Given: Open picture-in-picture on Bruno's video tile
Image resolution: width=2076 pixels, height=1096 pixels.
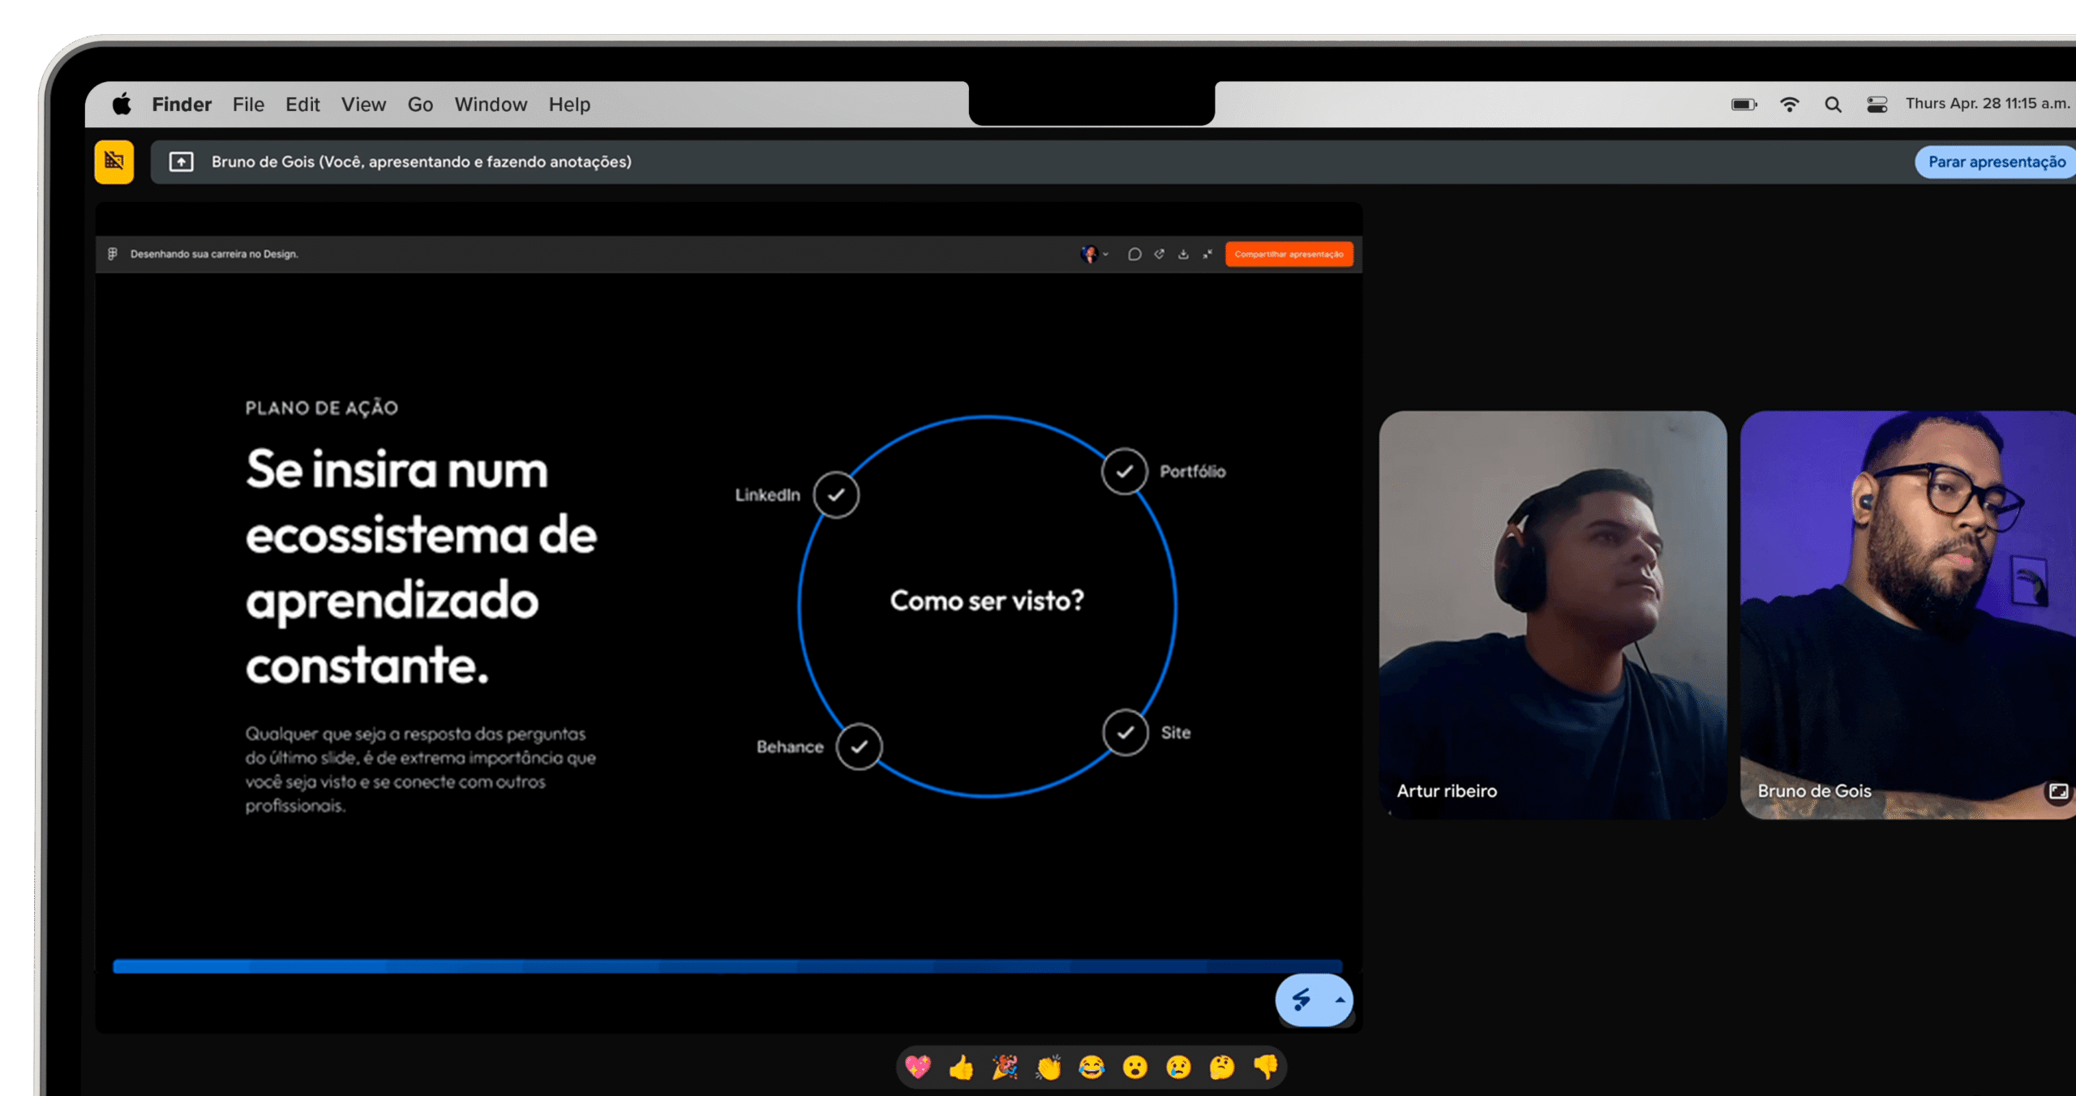Looking at the screenshot, I should tap(2057, 791).
